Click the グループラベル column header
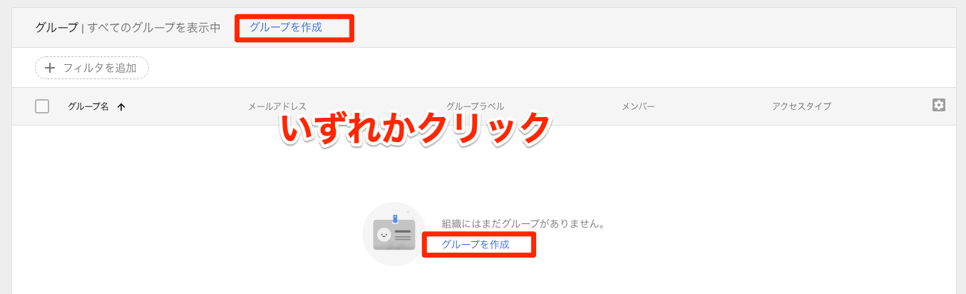 tap(475, 106)
